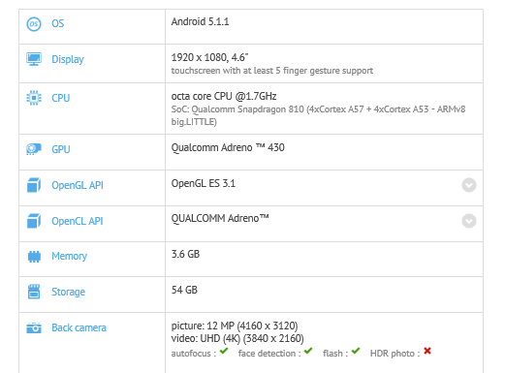Click the Memory chip icon

[x=34, y=257]
